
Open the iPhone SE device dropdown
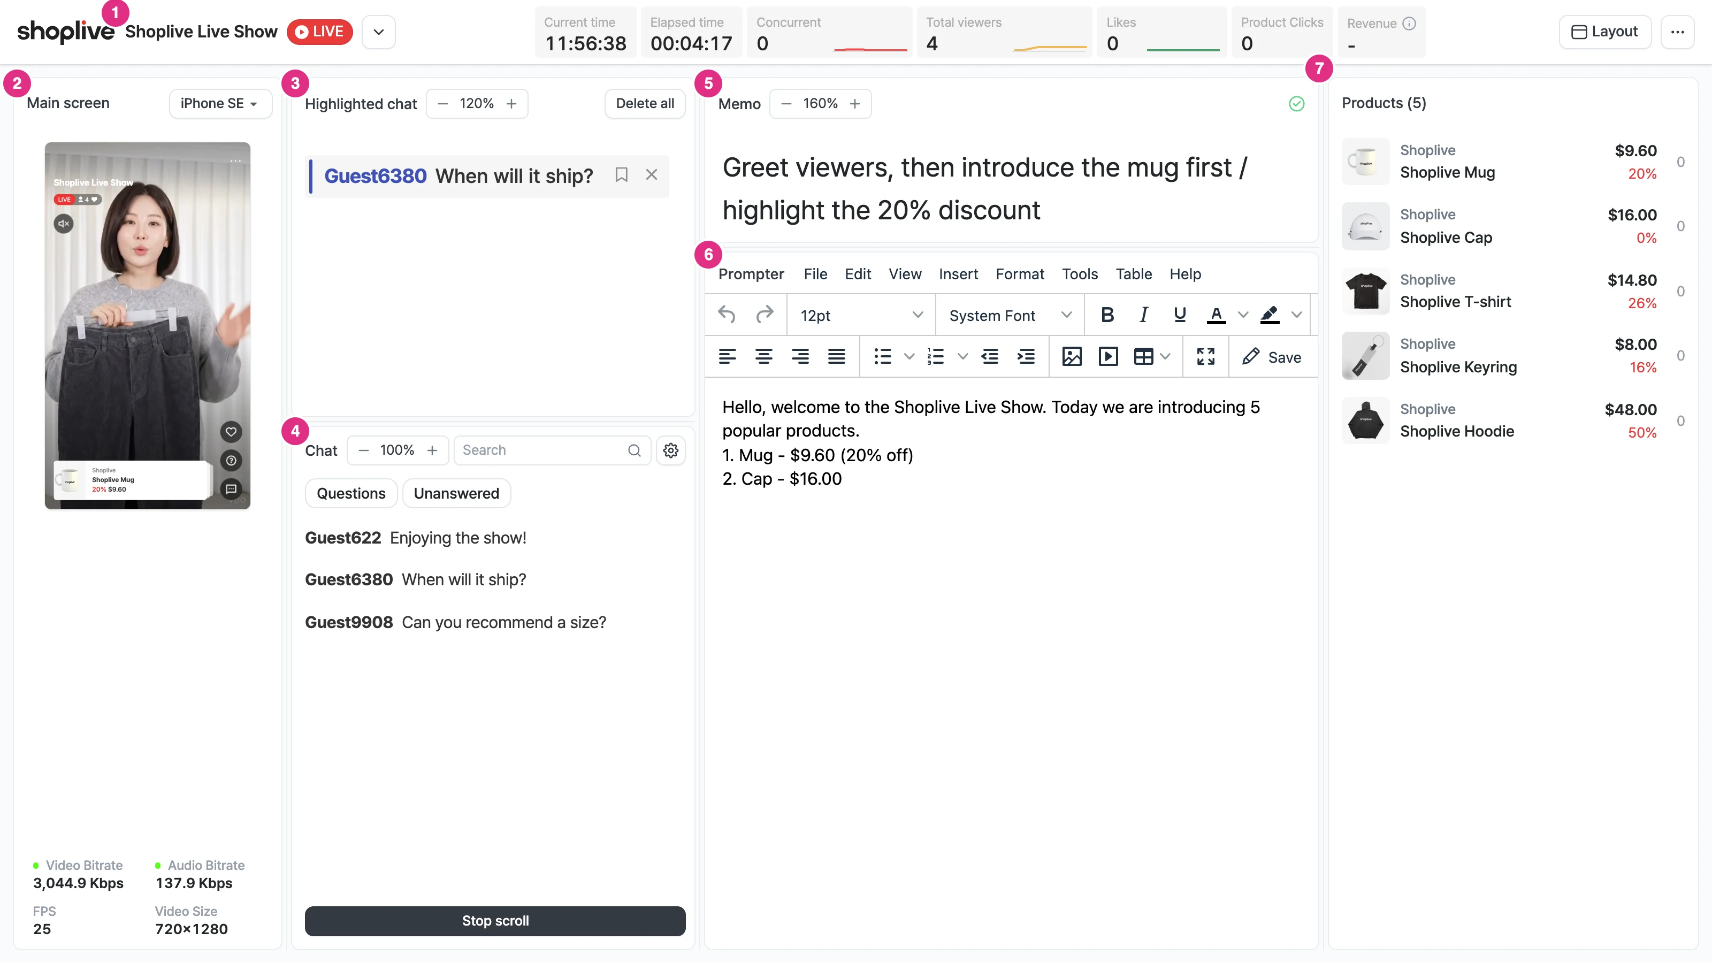tap(220, 104)
